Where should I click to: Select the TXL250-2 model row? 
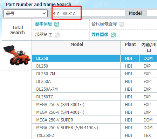(94, 135)
